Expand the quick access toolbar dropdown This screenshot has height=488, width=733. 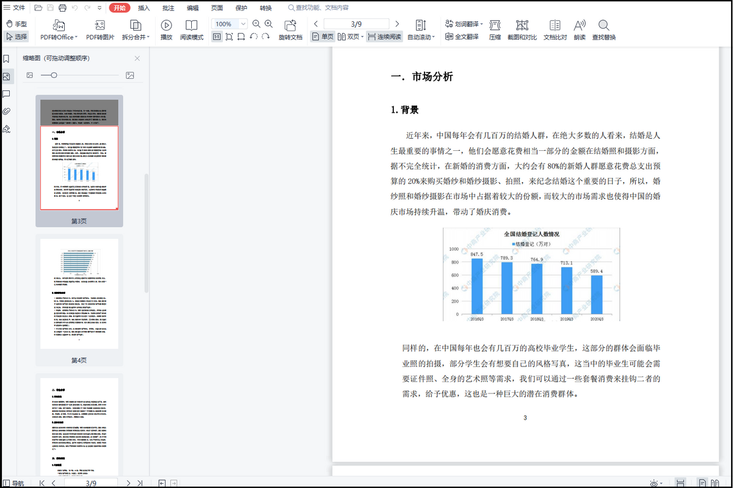pyautogui.click(x=99, y=8)
